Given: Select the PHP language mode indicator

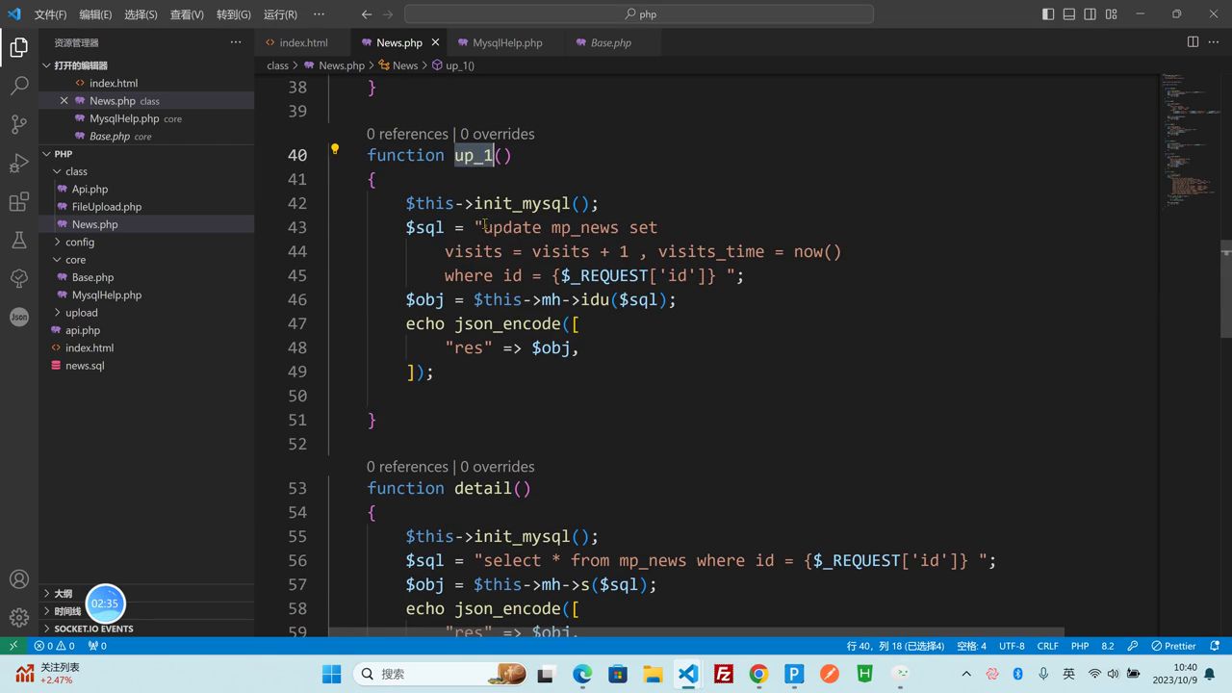Looking at the screenshot, I should (x=1080, y=646).
